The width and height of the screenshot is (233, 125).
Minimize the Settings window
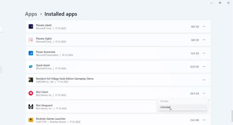tap(211, 3)
